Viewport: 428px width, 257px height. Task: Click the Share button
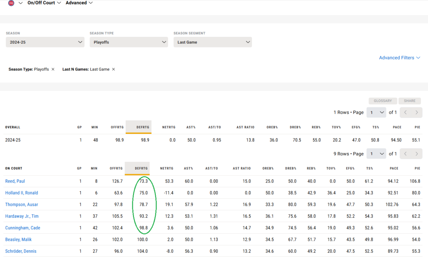pyautogui.click(x=409, y=101)
